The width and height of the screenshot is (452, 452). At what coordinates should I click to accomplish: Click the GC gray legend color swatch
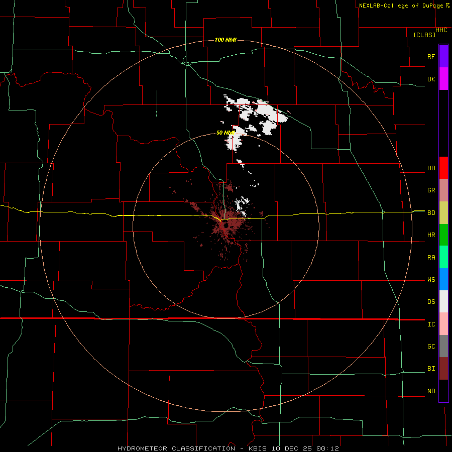pos(443,346)
